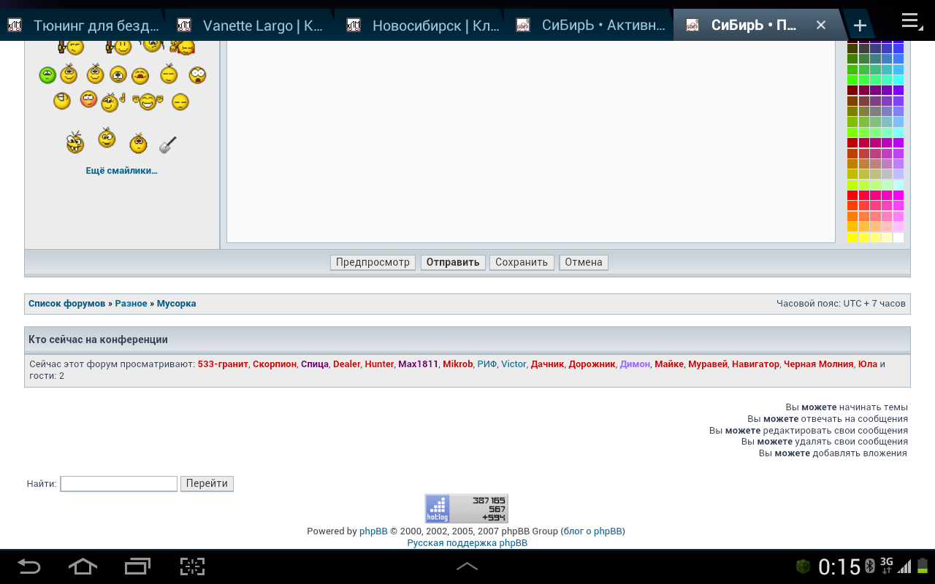Viewport: 935px width, 584px height.
Task: Switch to the Vanette Largo tab
Action: [x=248, y=26]
